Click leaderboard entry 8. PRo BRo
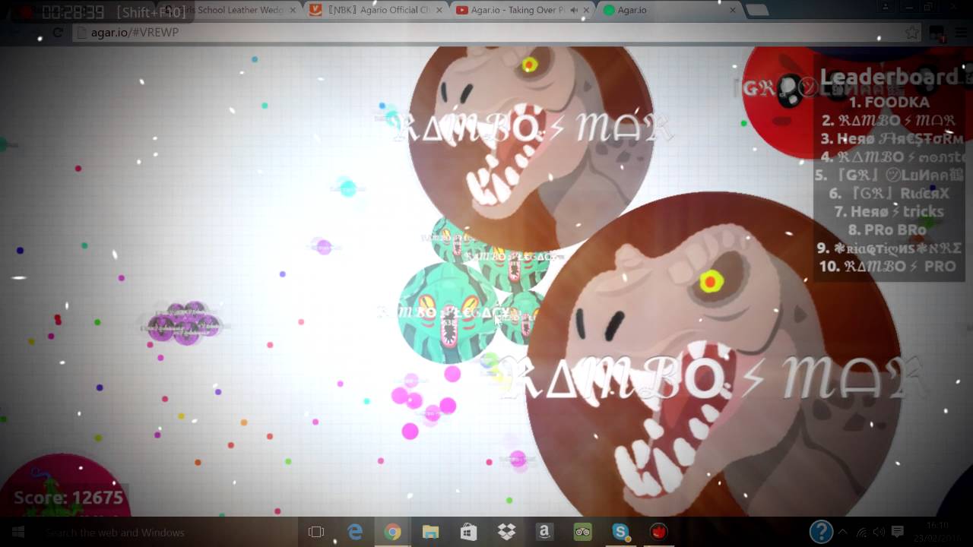This screenshot has width=973, height=547. pos(888,229)
